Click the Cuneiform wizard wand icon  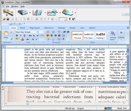(8, 13)
